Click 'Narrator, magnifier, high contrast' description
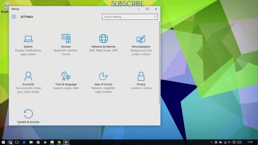 (103, 90)
